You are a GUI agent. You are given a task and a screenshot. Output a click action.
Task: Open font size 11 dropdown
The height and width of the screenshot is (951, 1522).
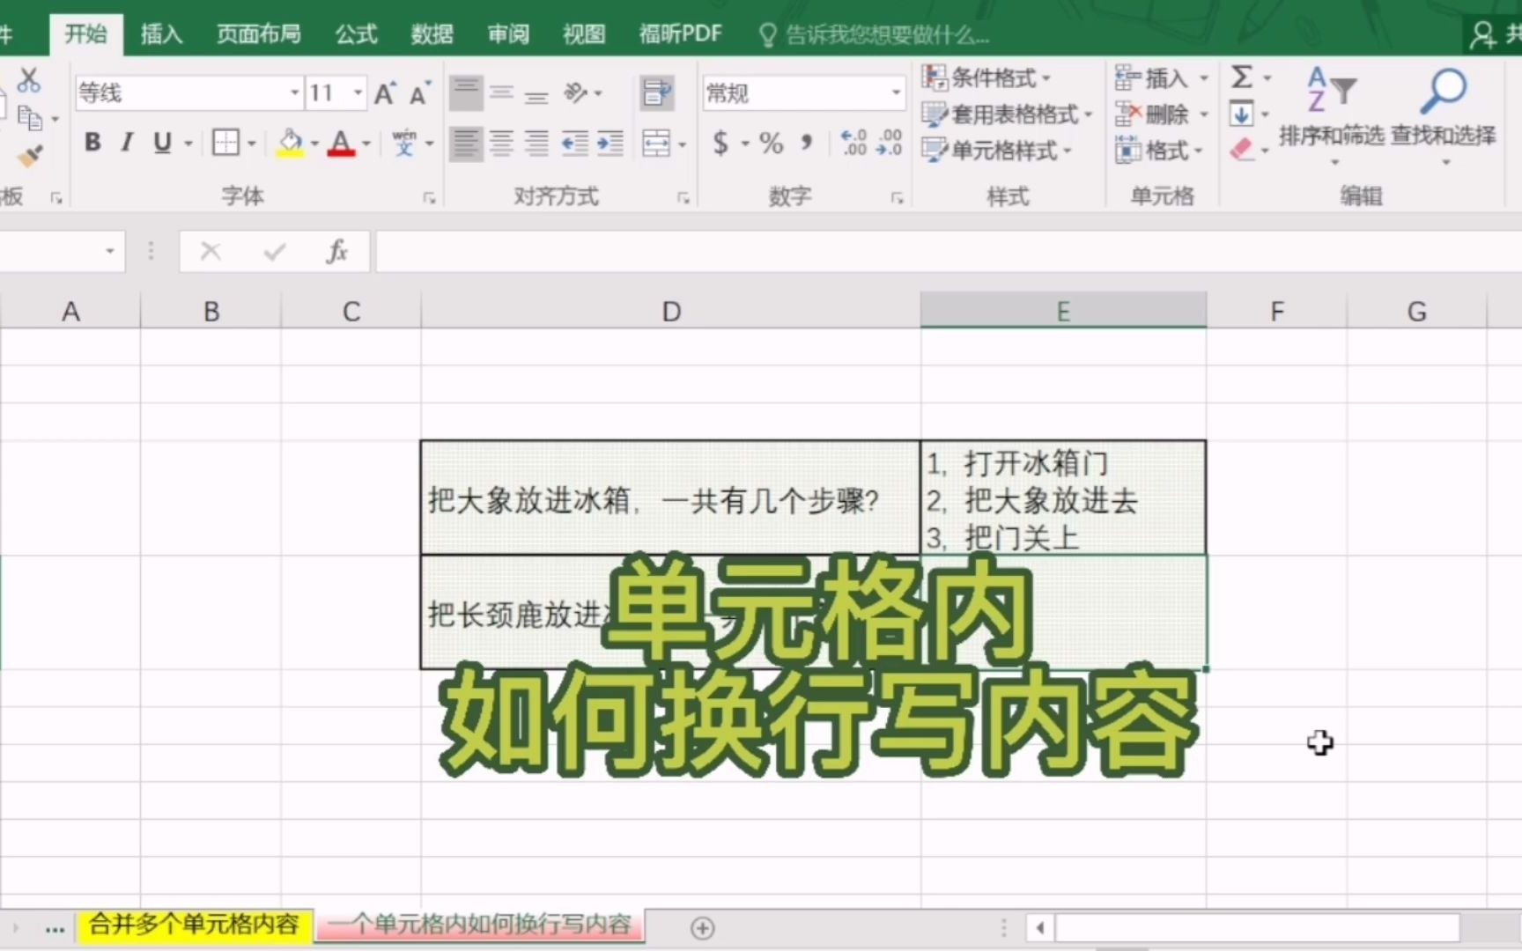click(x=358, y=93)
